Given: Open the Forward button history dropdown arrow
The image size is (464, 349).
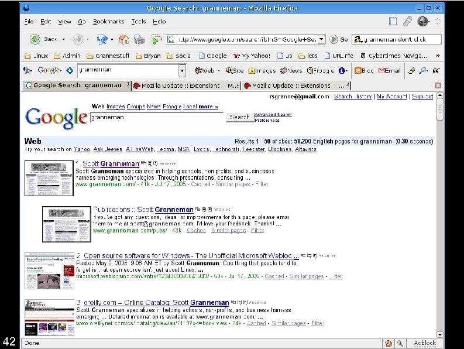Looking at the screenshot, I should pos(88,39).
